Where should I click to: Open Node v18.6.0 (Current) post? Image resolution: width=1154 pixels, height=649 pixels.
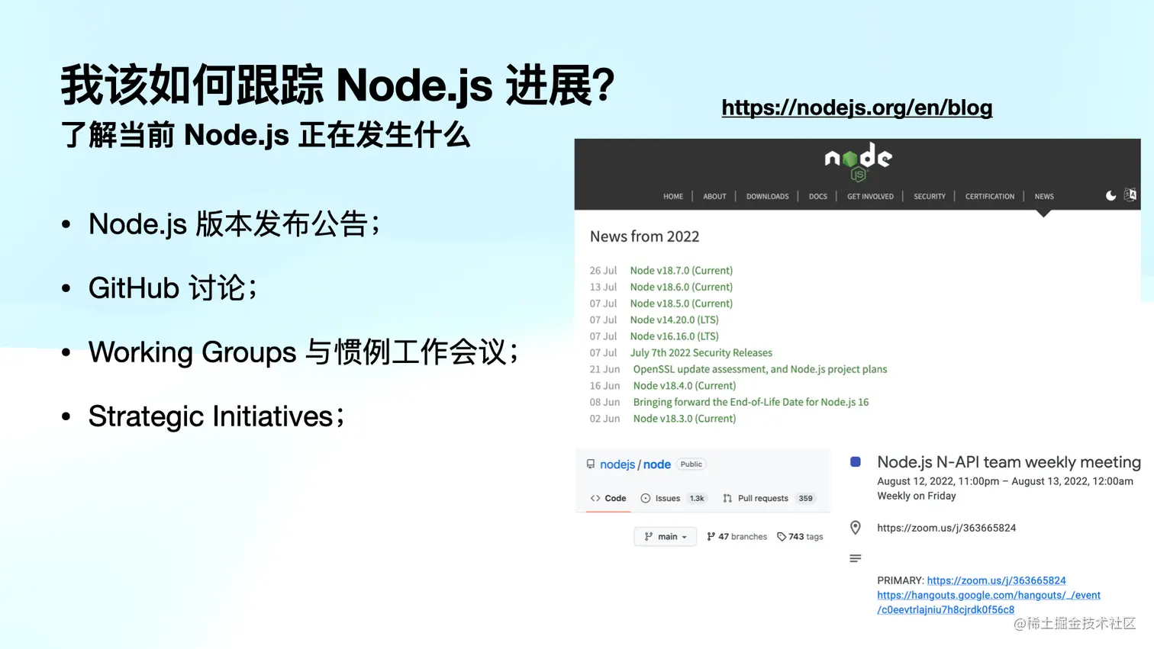[681, 287]
